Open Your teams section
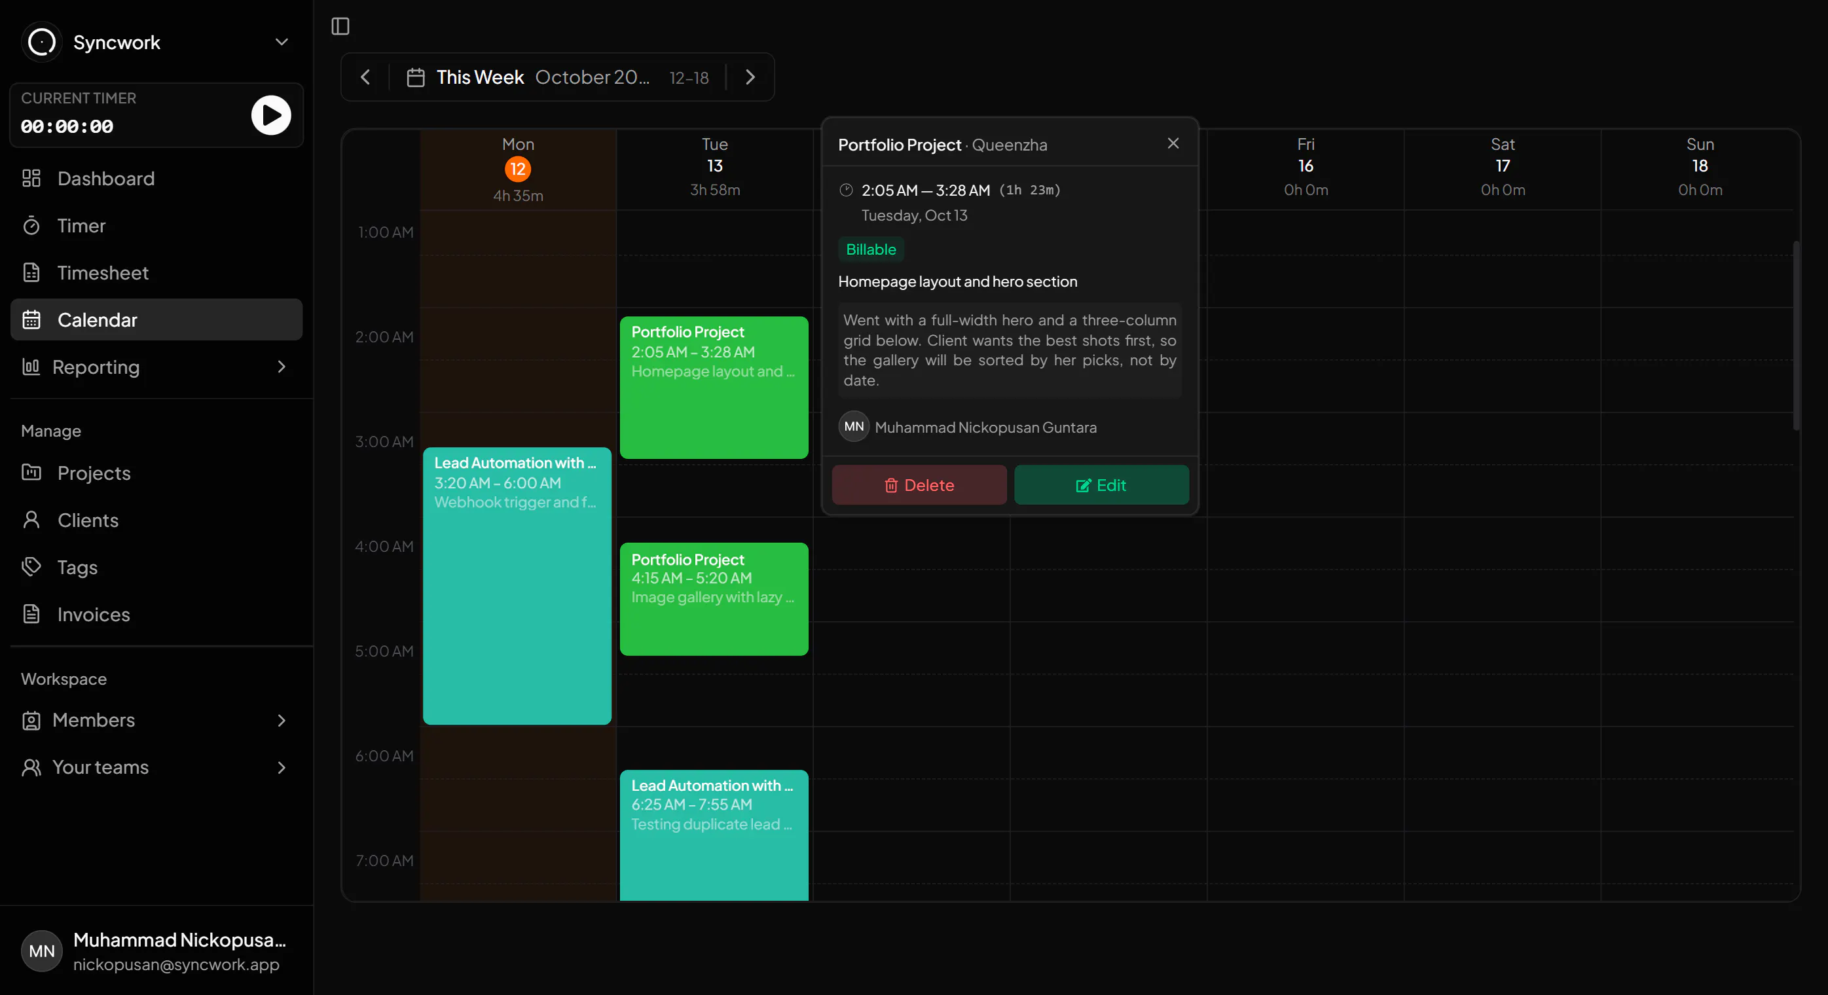 pyautogui.click(x=157, y=767)
